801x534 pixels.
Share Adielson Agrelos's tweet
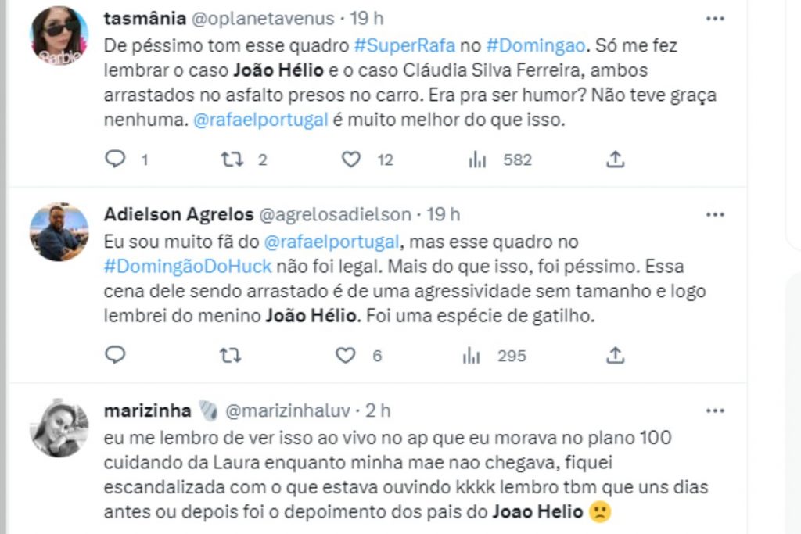coord(616,356)
